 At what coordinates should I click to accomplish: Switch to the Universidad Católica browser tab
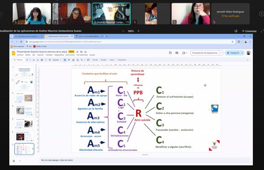89,36
